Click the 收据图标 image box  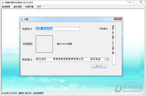44,44
